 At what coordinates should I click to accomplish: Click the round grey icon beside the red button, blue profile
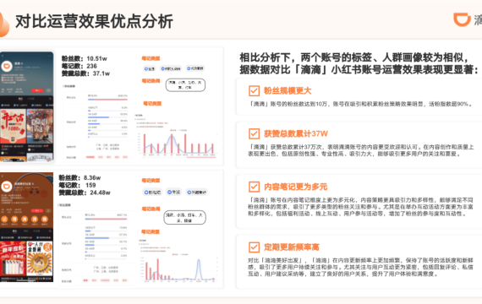point(48,90)
